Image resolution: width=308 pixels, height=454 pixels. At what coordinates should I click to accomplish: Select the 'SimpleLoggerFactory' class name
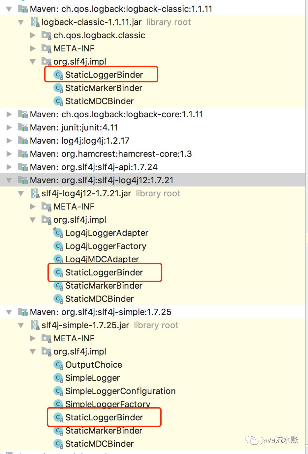tap(108, 404)
